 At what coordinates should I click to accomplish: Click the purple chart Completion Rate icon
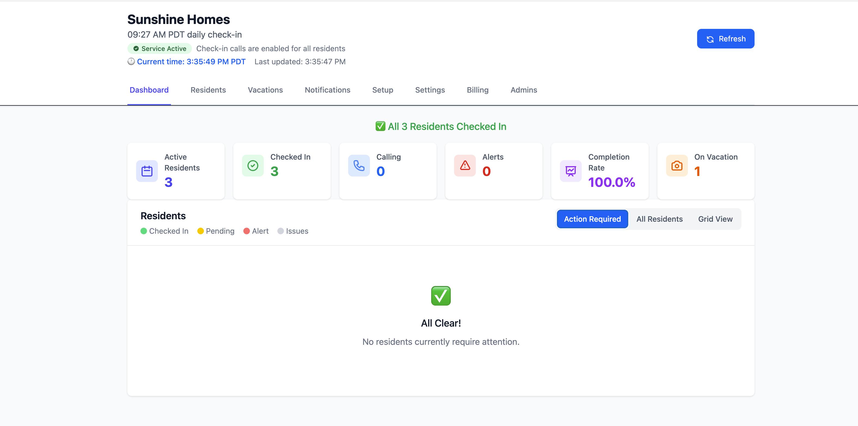(x=571, y=171)
